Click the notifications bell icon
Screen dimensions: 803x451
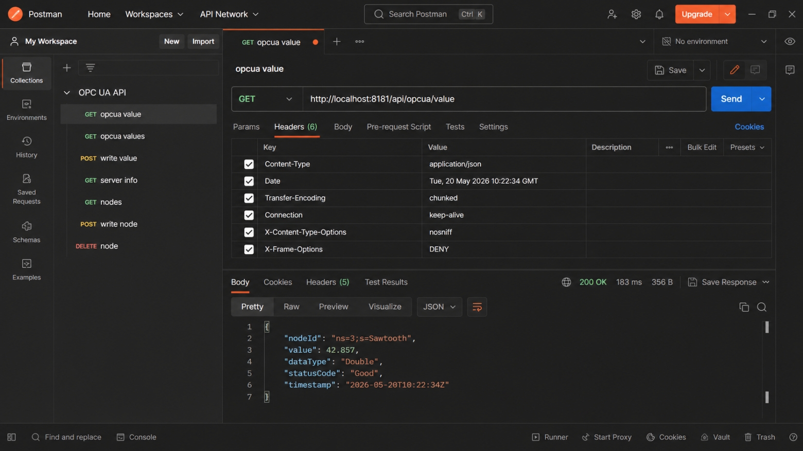click(x=659, y=14)
